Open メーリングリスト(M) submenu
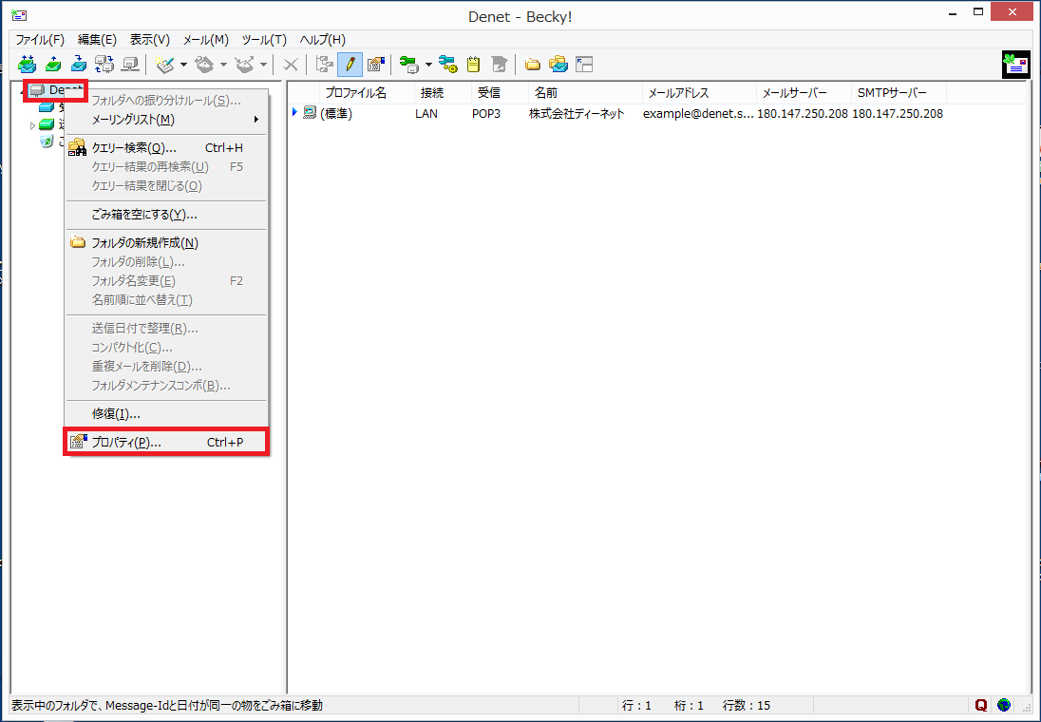This screenshot has height=722, width=1041. (166, 120)
